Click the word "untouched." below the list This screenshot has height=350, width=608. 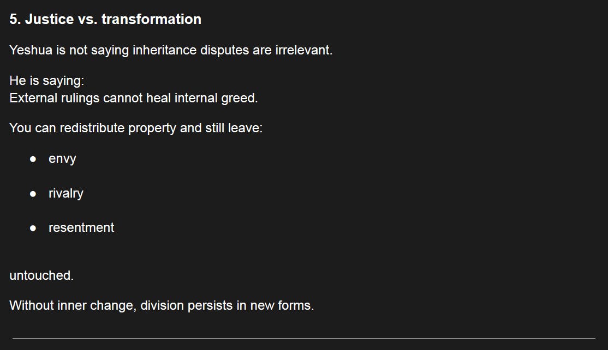coord(41,275)
